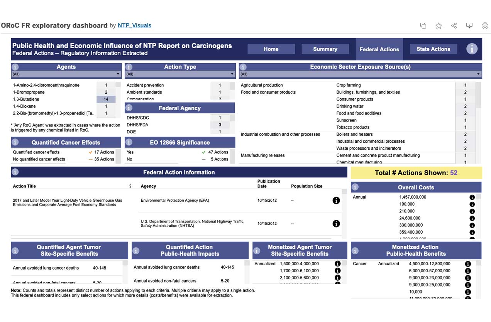The height and width of the screenshot is (322, 491).
Task: Click info icon in Overall Costs header
Action: [x=355, y=187]
